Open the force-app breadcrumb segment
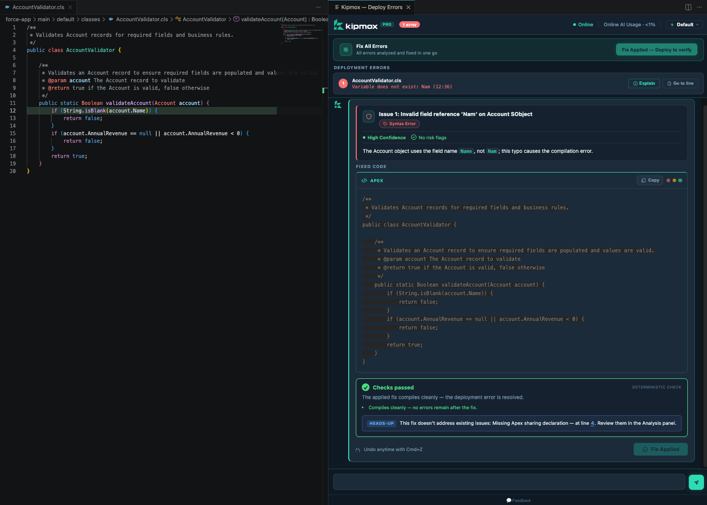707x505 pixels. pos(18,19)
